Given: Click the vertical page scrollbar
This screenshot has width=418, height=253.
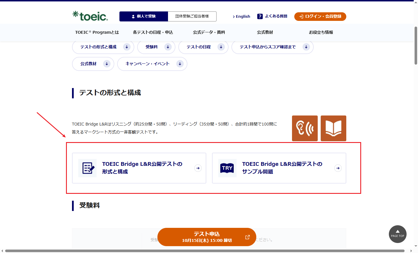Looking at the screenshot, I should click(x=416, y=46).
